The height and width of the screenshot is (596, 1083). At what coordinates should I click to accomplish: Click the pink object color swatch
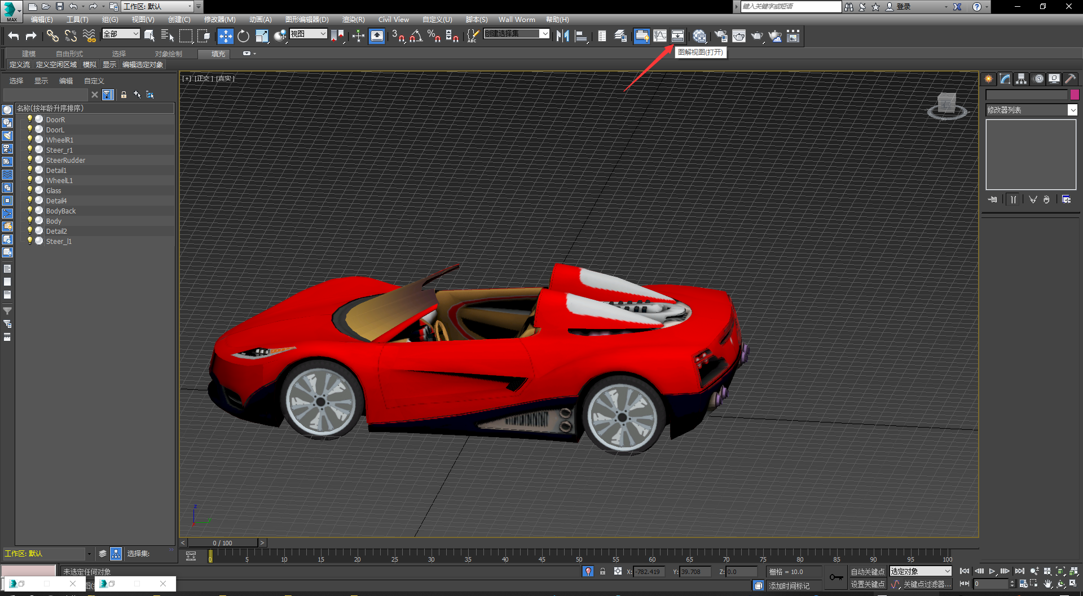(1075, 95)
